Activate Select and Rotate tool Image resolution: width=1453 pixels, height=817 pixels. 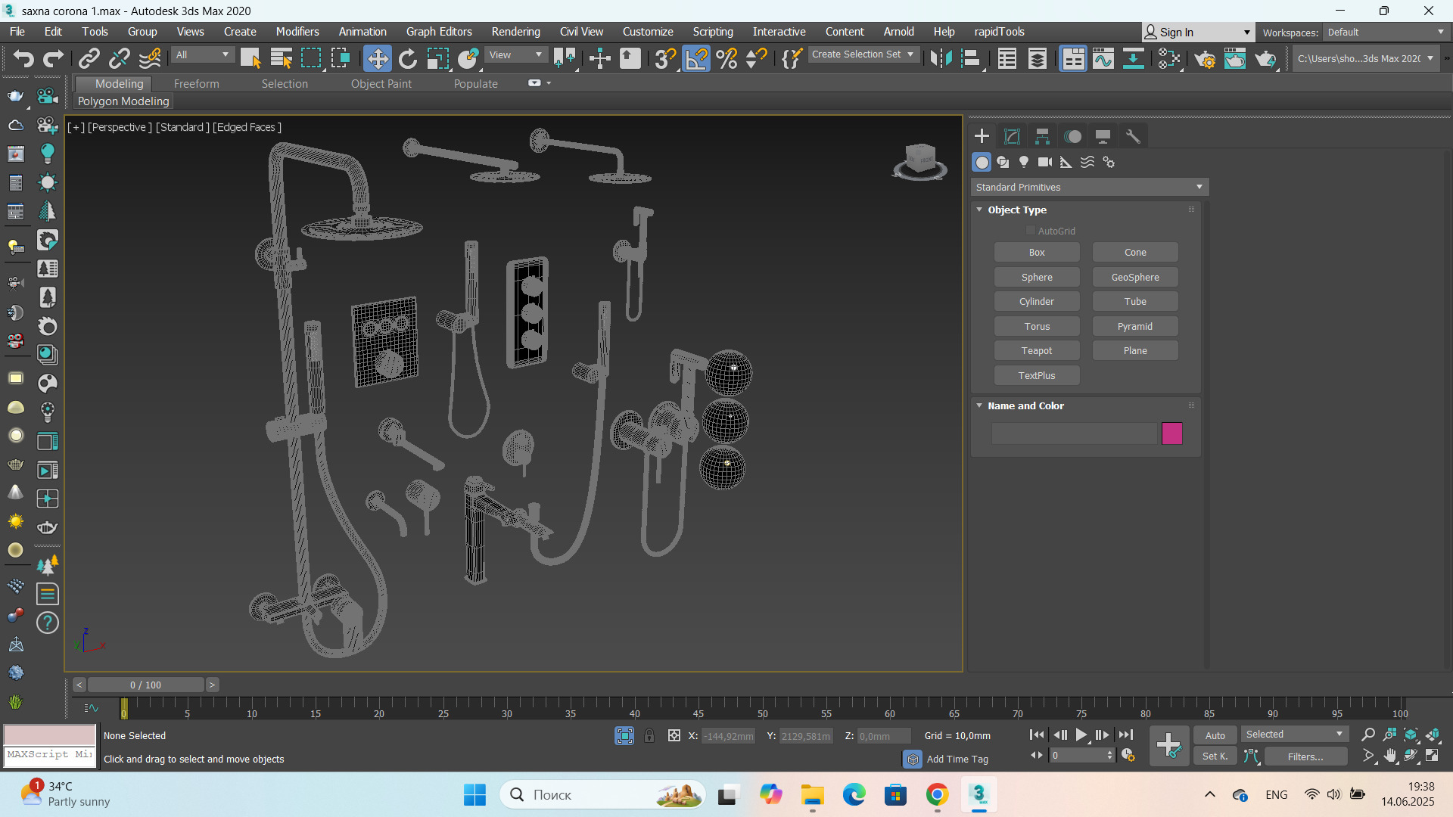point(407,58)
